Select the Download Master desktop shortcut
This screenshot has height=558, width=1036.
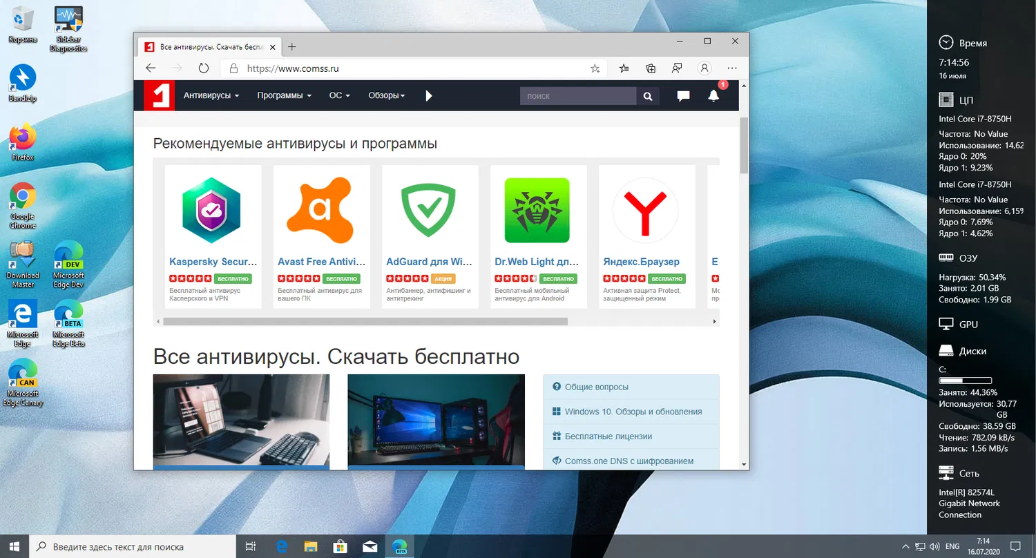pos(22,264)
